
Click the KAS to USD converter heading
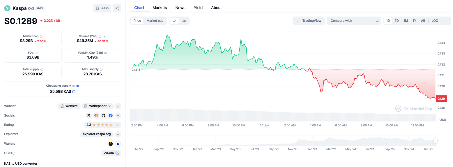pos(21,164)
